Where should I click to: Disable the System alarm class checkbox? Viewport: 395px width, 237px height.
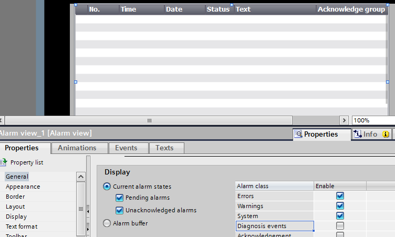point(340,216)
